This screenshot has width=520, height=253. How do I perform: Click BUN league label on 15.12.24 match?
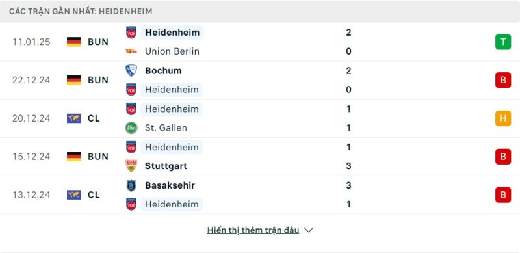[98, 157]
